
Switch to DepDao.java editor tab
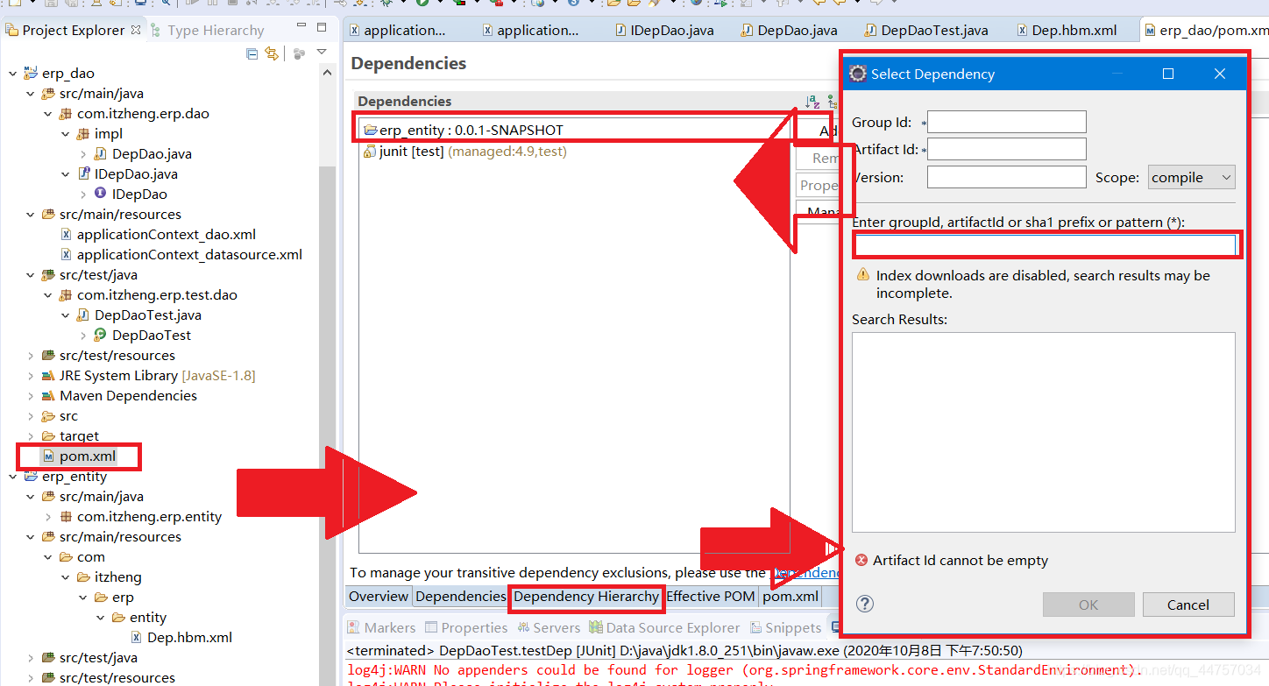pos(789,30)
